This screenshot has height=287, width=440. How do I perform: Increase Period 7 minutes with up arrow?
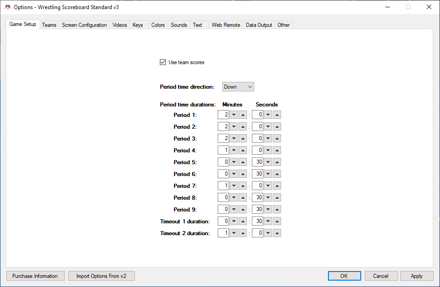coord(243,186)
